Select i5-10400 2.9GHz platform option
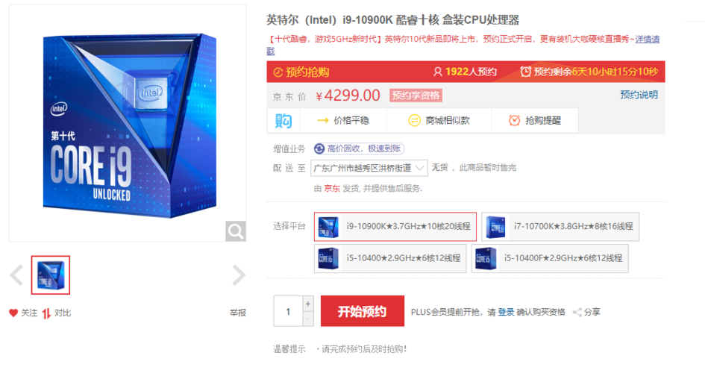 tap(390, 258)
